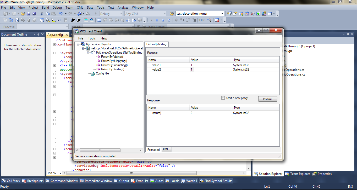Open text-decoration find combo box dropdown
Viewport: 357px width, 190px height.
pos(222,14)
